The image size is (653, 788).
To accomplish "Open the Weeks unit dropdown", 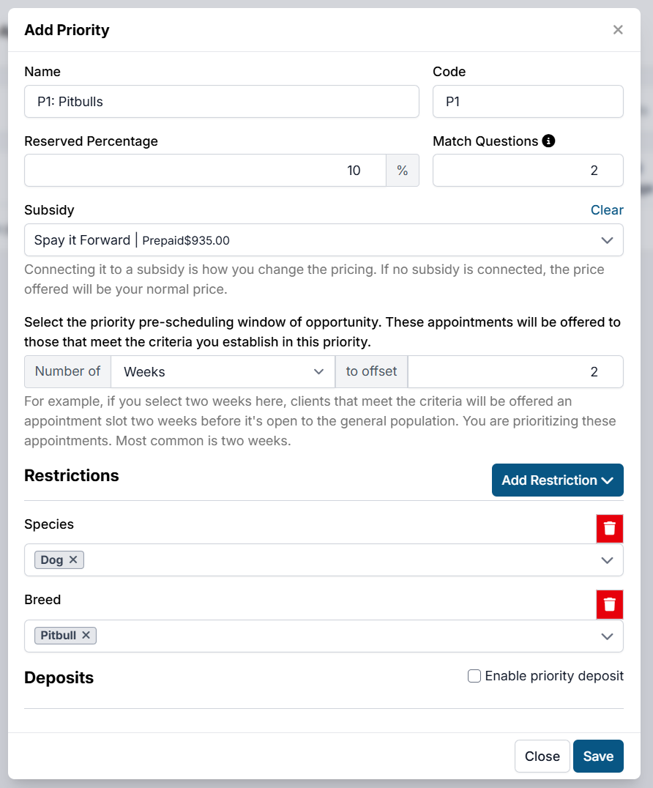I will tap(223, 371).
